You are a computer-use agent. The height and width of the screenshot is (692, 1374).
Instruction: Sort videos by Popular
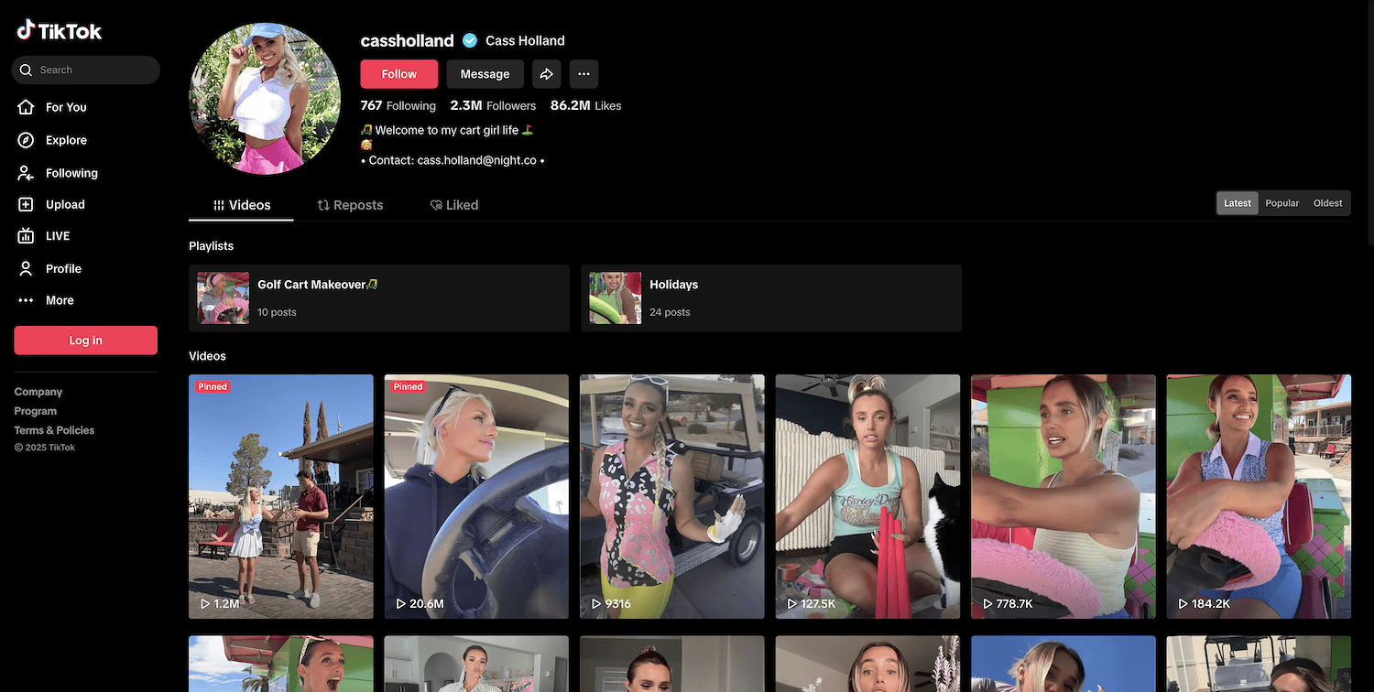1281,203
